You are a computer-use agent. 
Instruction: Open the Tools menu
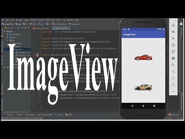[x=59, y=20]
